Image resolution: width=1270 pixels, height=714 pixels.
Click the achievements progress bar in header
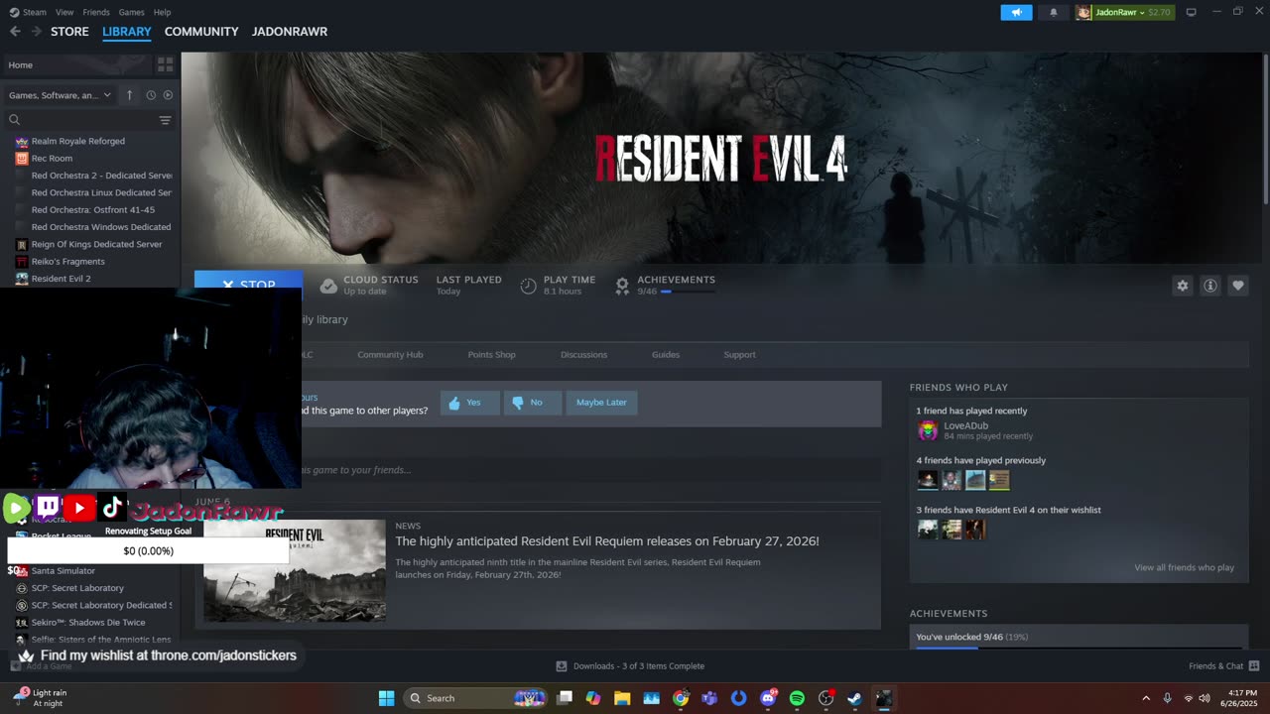point(688,292)
